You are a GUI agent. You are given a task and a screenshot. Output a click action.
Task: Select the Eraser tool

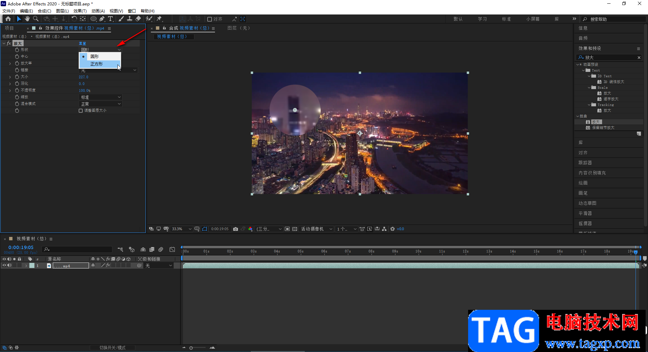(138, 19)
